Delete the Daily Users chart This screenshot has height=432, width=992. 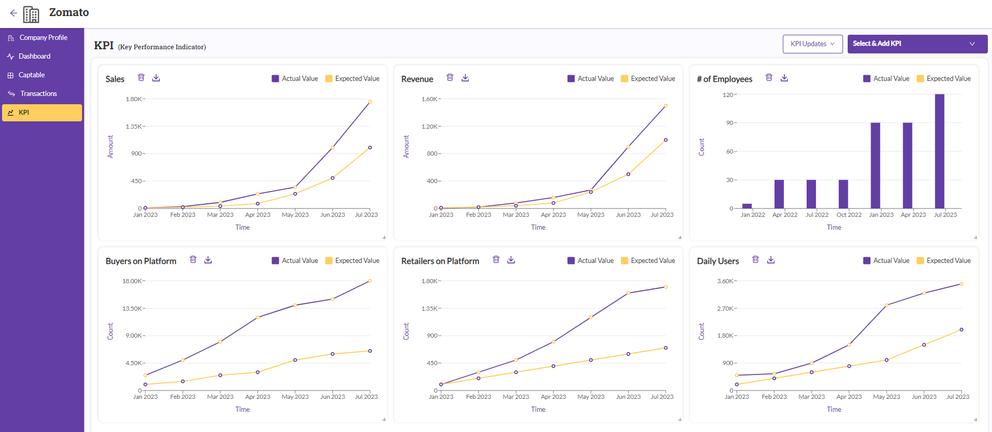point(756,260)
